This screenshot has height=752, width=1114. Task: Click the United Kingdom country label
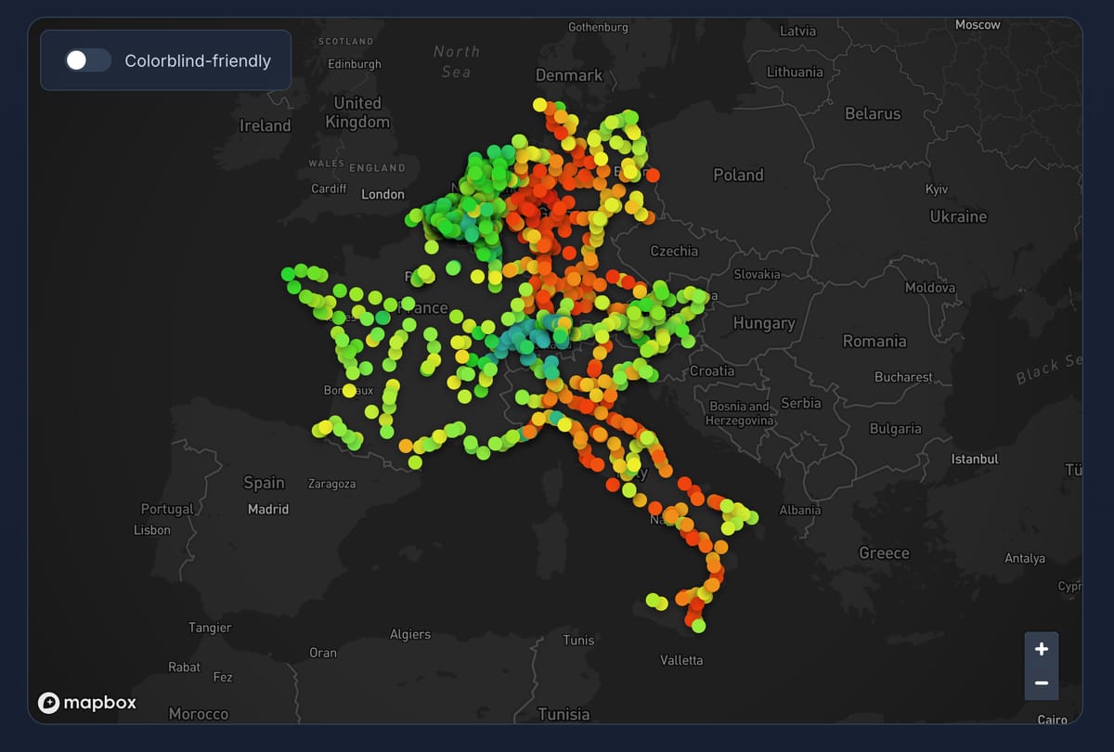[357, 112]
